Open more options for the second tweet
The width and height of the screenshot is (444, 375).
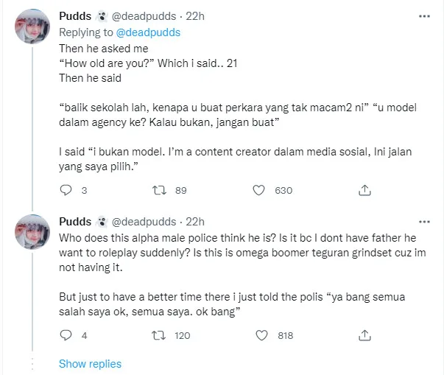424,221
